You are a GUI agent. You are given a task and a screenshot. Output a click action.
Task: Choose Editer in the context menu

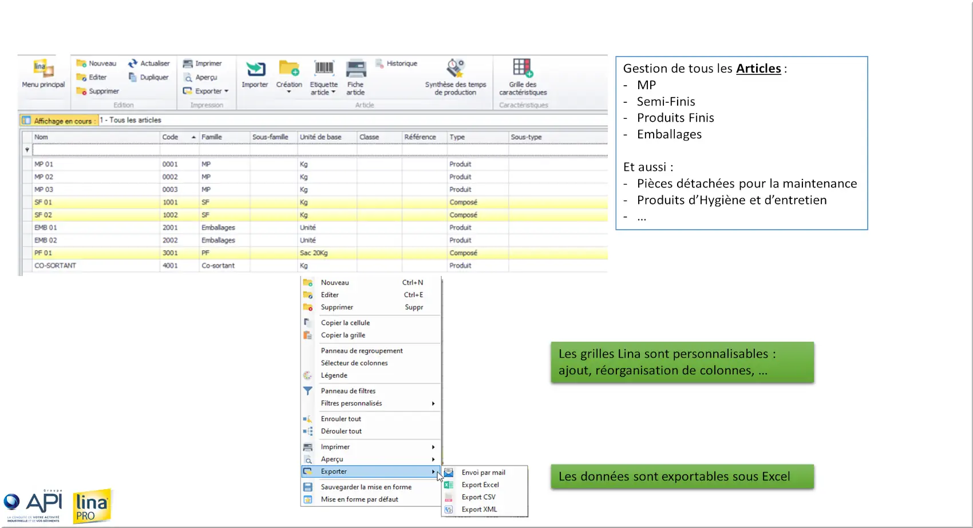371,295
